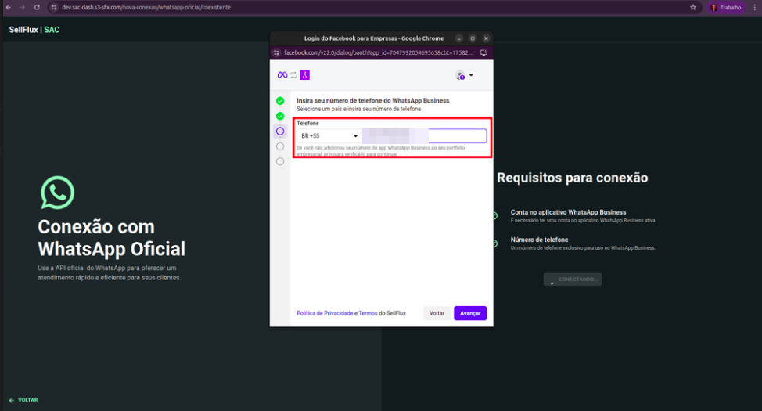Select the current third step circle
The height and width of the screenshot is (411, 762).
point(280,132)
